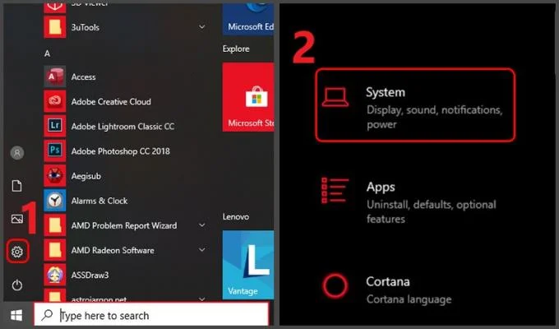Click the 3uTools folder icon
Screen dimensions: 559x329
[x=54, y=27]
